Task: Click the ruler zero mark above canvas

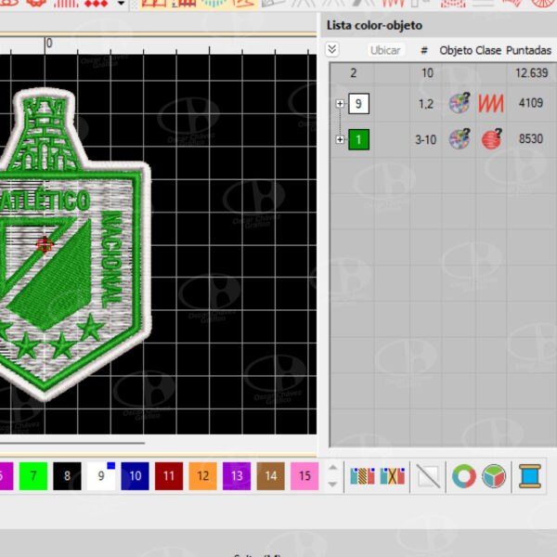Action: pyautogui.click(x=49, y=44)
